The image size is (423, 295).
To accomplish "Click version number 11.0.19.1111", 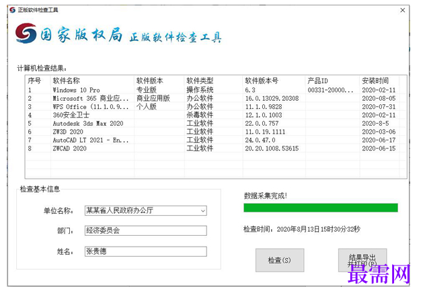I will 265,132.
